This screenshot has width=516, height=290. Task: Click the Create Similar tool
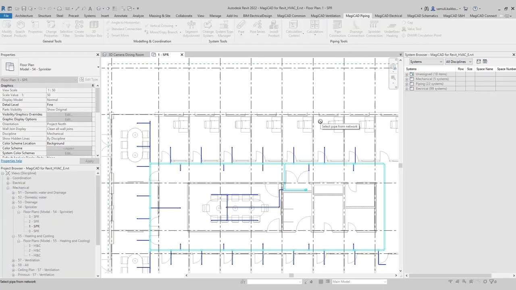click(x=79, y=29)
